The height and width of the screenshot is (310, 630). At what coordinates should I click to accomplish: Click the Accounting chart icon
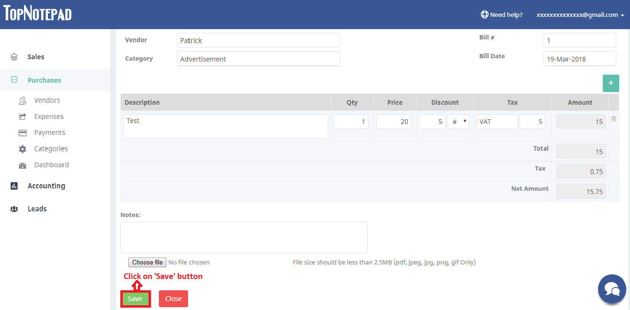pos(14,186)
